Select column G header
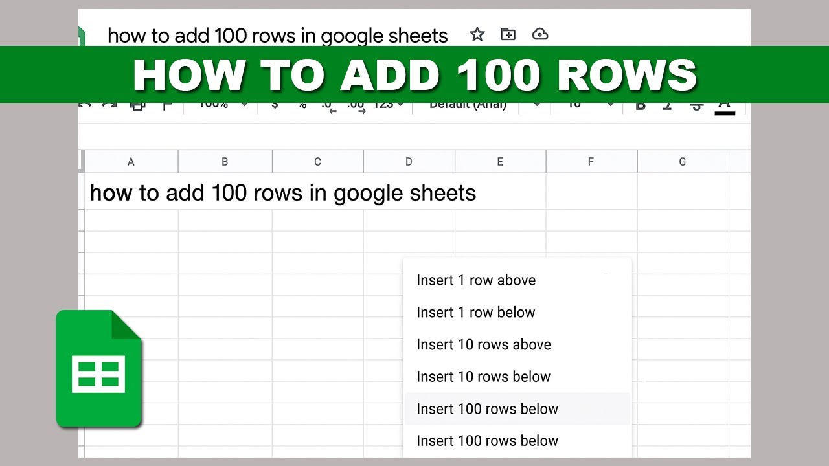The image size is (829, 466). tap(683, 162)
